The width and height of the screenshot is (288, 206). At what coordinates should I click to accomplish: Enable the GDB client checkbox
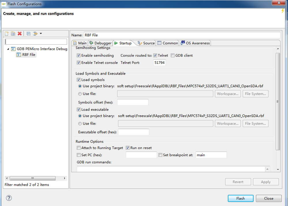coord(173,56)
